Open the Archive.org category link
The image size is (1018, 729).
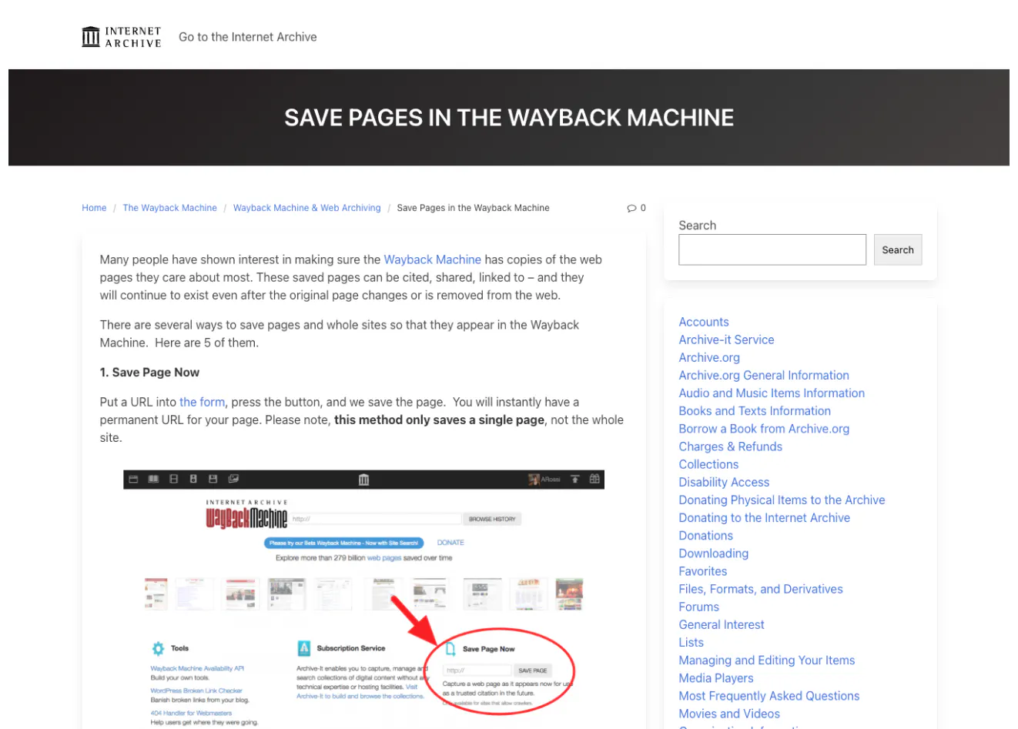coord(709,357)
